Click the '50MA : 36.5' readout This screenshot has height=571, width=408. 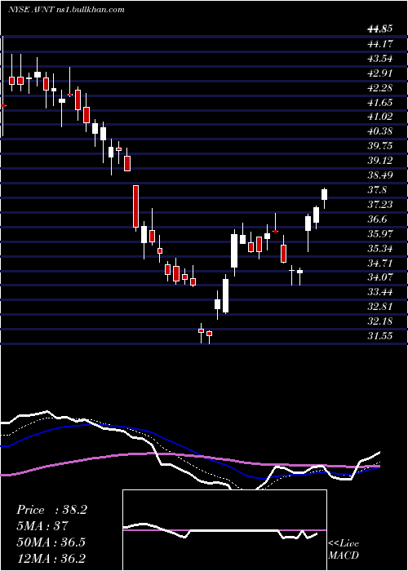click(x=51, y=542)
